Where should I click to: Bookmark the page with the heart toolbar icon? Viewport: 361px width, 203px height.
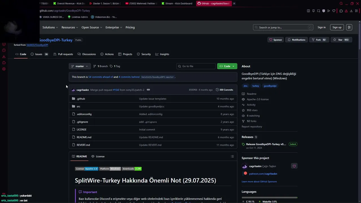point(334,11)
